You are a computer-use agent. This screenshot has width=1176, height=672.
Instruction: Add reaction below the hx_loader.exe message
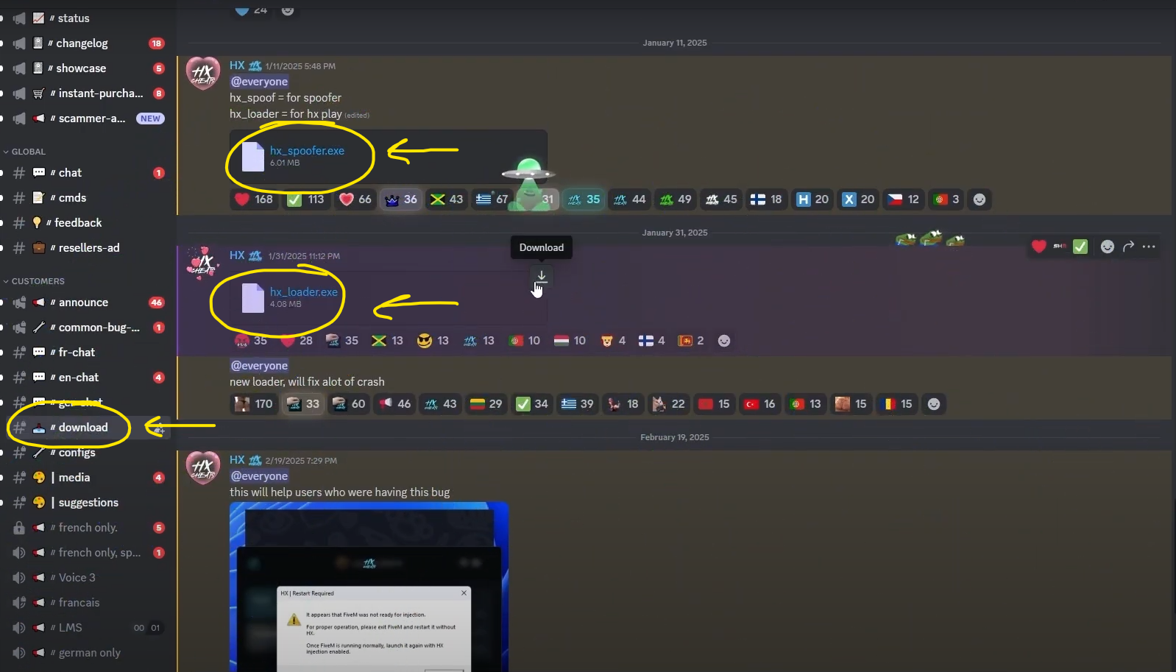coord(724,341)
